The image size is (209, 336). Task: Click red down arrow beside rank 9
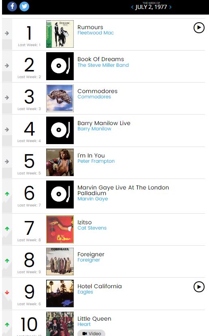point(7,293)
